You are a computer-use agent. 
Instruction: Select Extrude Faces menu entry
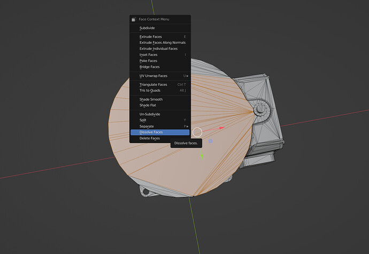[160, 37]
